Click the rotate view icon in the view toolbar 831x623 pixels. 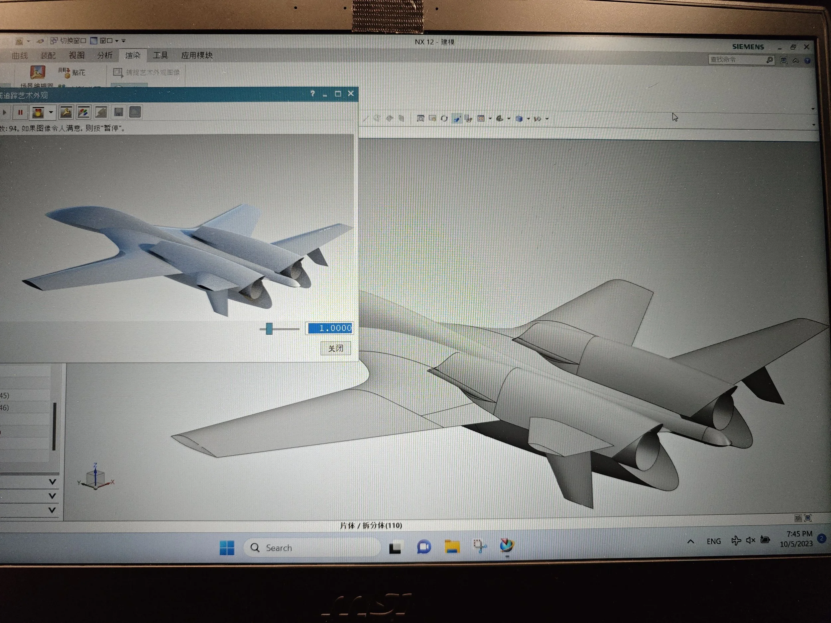[444, 119]
